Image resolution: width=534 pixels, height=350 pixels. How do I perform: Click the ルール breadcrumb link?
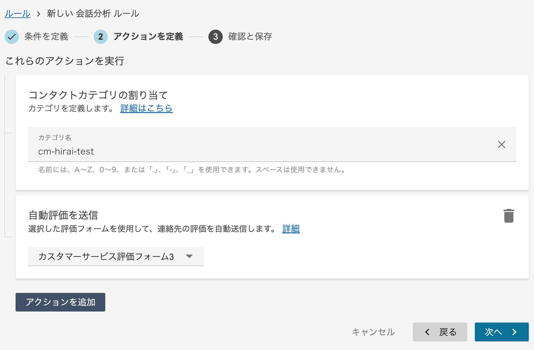click(x=17, y=13)
